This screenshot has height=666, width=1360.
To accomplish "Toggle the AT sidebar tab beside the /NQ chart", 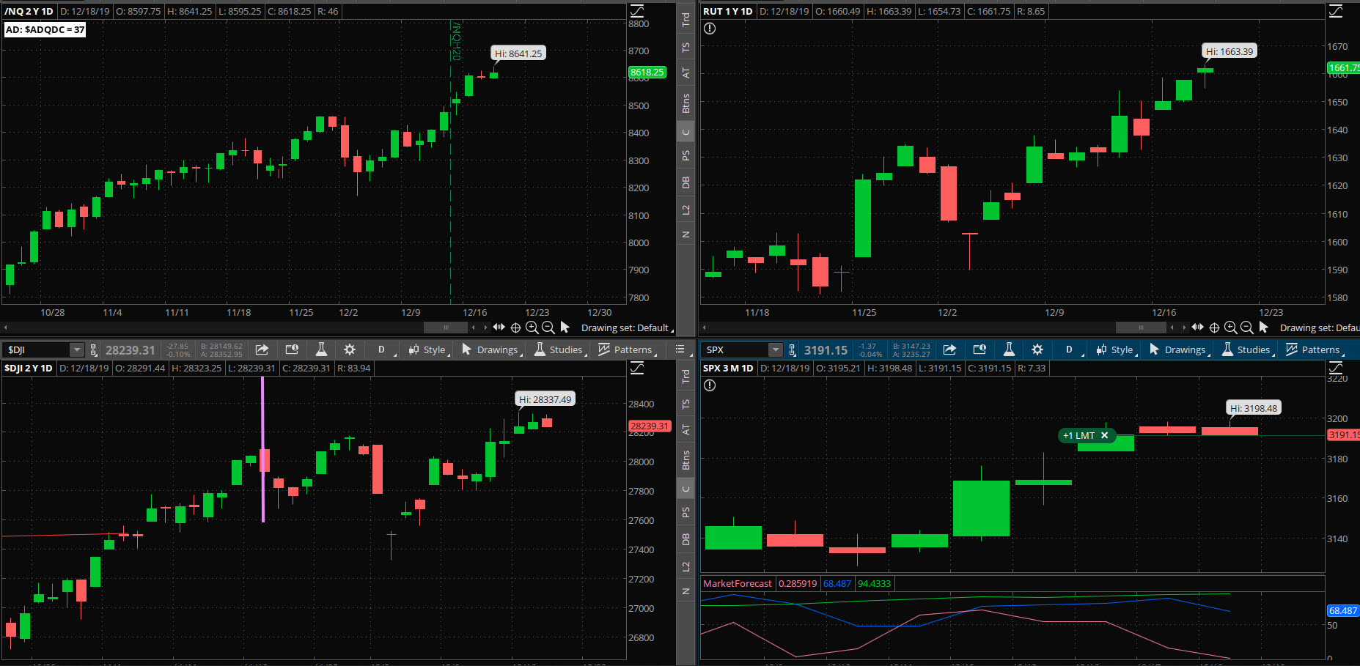I will (x=686, y=73).
